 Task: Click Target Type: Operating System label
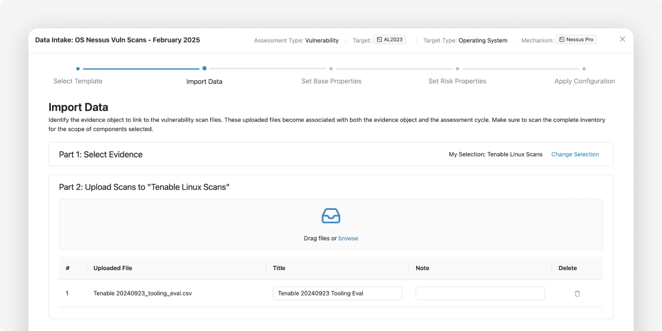pos(465,41)
